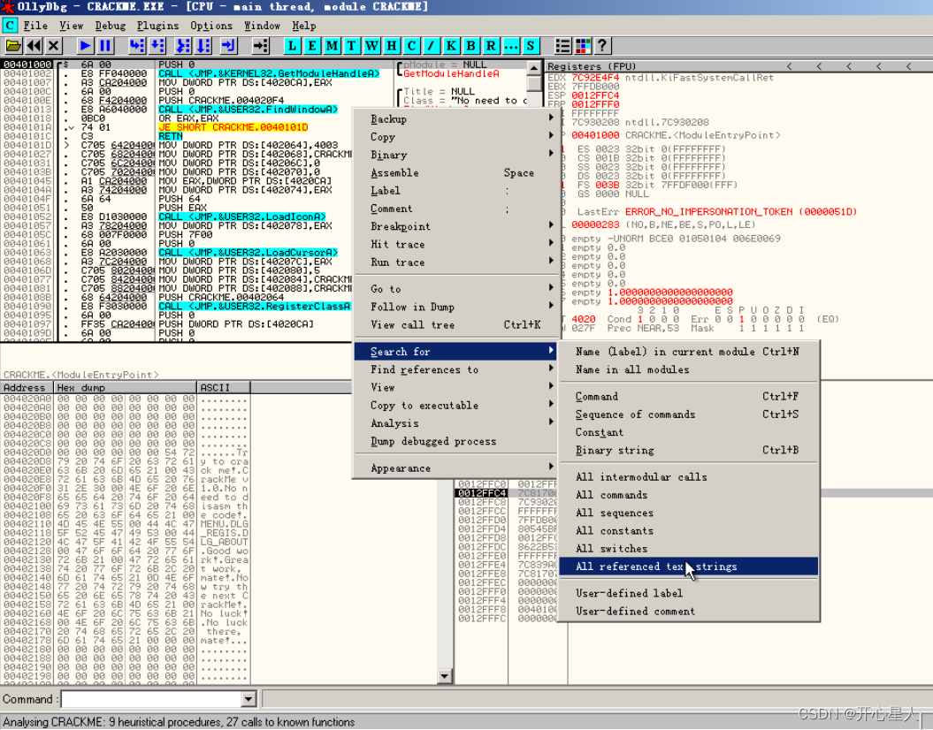Open the Command history dropdown arrow
This screenshot has height=730, width=933.
tap(249, 699)
